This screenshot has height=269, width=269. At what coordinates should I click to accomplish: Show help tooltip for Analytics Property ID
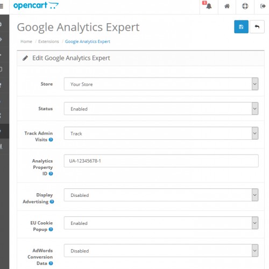[x=51, y=174]
